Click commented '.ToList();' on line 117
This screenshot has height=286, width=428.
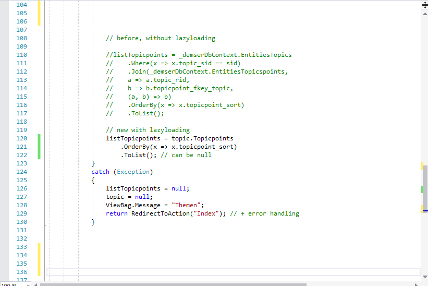pos(146,113)
